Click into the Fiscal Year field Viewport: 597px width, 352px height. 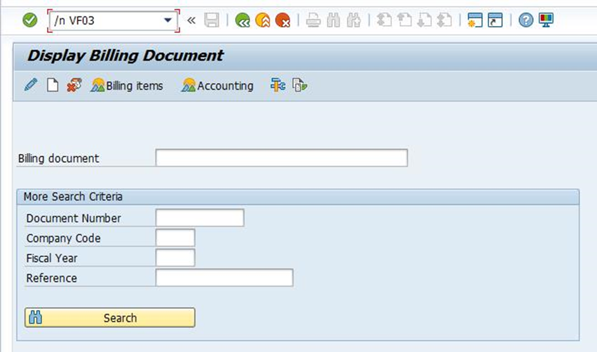coord(175,257)
